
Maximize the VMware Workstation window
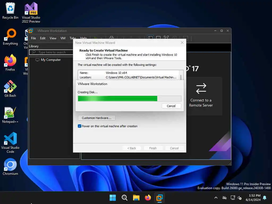coord(222,31)
